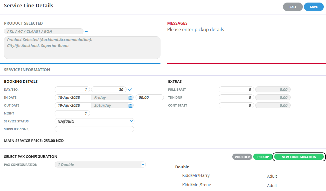Click the Pickup button

tap(263, 157)
